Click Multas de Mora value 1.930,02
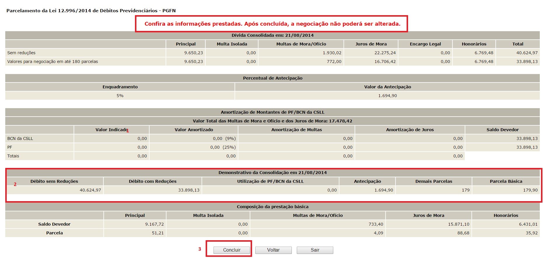The image size is (543, 258). pos(332,53)
